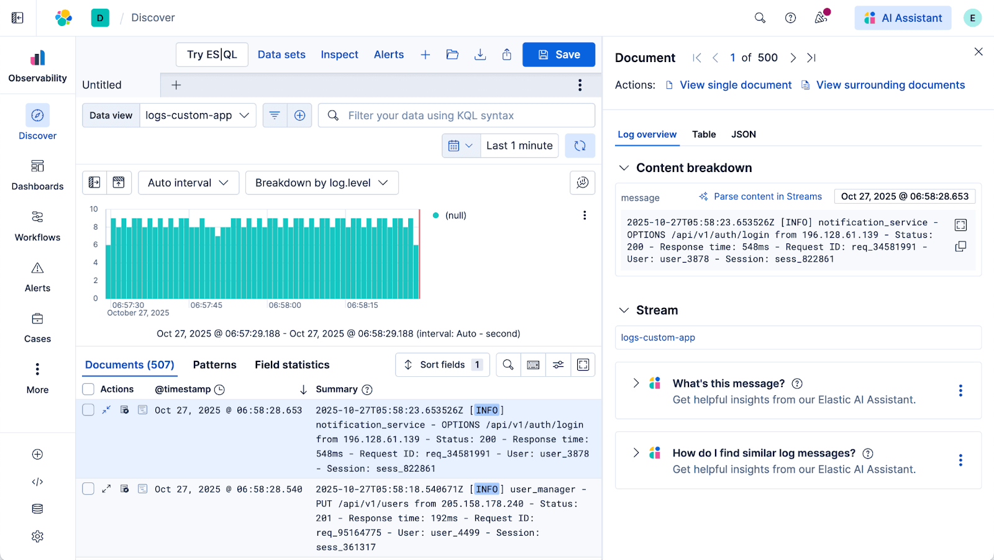The image size is (994, 560).
Task: Collapse the Content breakdown section
Action: (x=624, y=168)
